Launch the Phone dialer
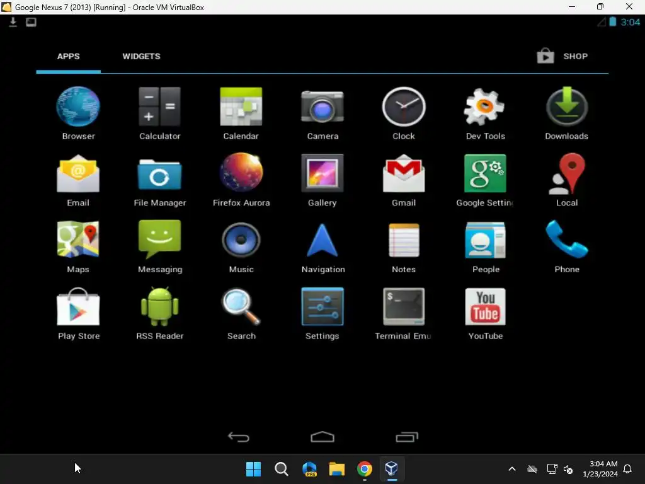 566,247
